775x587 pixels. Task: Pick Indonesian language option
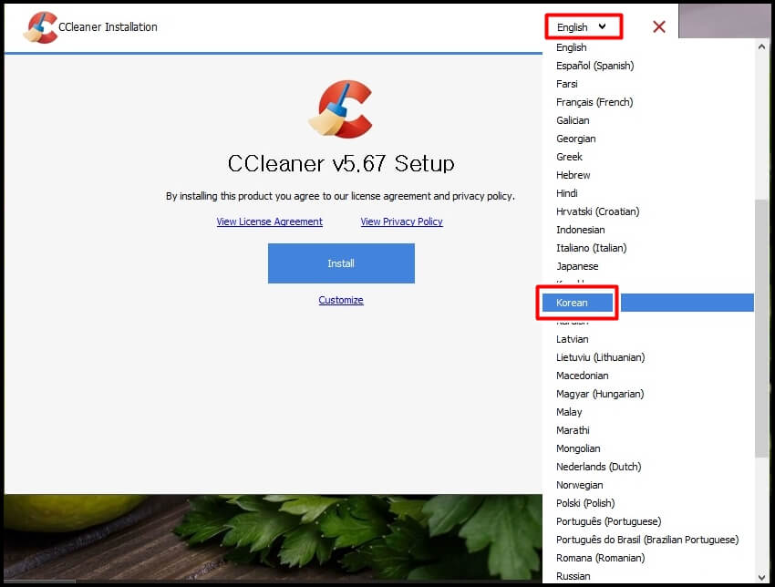(x=648, y=230)
